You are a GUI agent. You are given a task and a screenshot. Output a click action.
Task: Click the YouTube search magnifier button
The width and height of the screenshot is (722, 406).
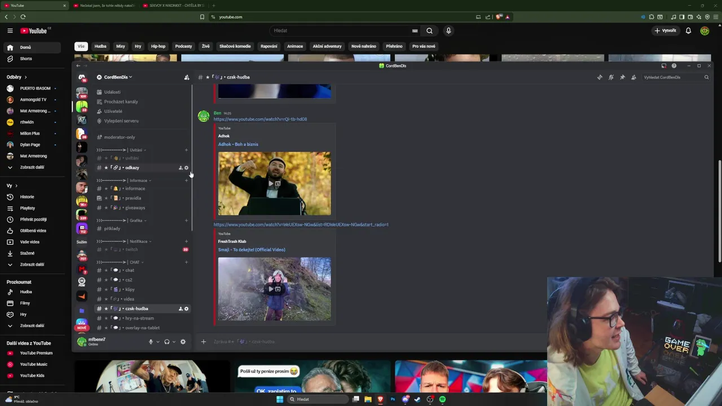(429, 31)
